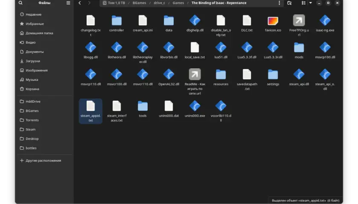Select the vccorlib110.dll file
358x204 pixels.
(x=221, y=111)
